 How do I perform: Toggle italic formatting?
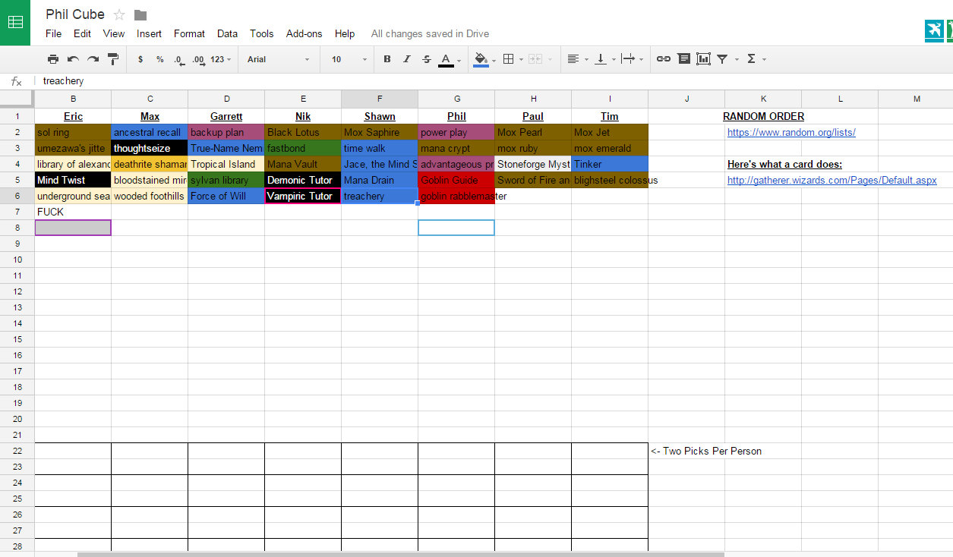pyautogui.click(x=407, y=59)
